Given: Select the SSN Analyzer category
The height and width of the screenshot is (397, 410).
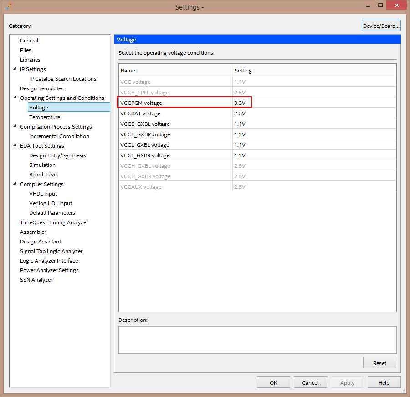Looking at the screenshot, I should click(36, 280).
